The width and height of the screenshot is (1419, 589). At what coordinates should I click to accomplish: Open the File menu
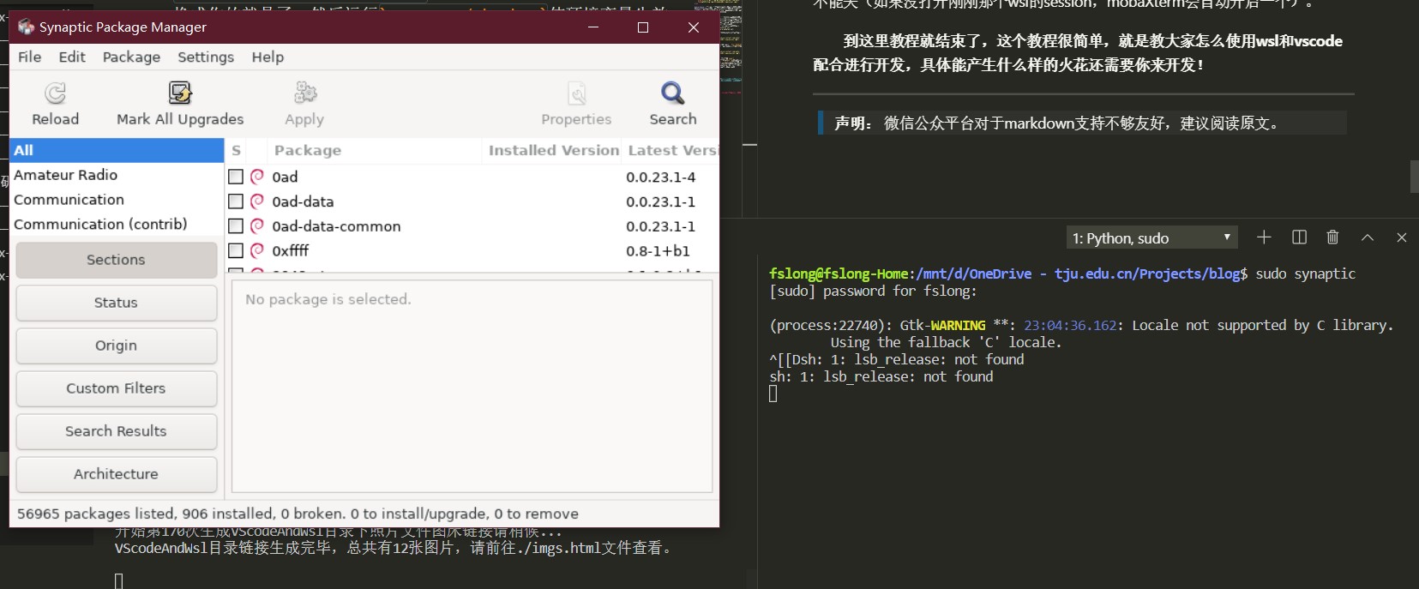coord(30,57)
